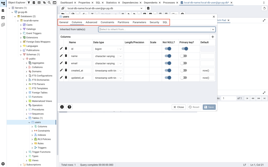Select the Sequences node in tree
The image size is (268, 167).
click(x=38, y=114)
